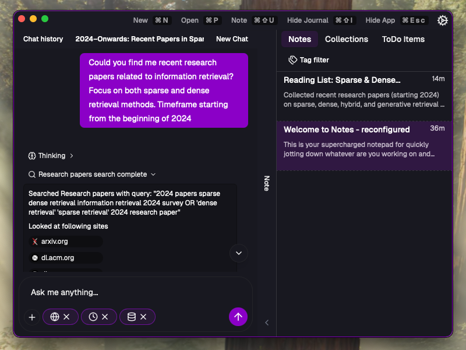466x350 pixels.
Task: Click the dl.acm.org site chip
Action: pyautogui.click(x=66, y=258)
